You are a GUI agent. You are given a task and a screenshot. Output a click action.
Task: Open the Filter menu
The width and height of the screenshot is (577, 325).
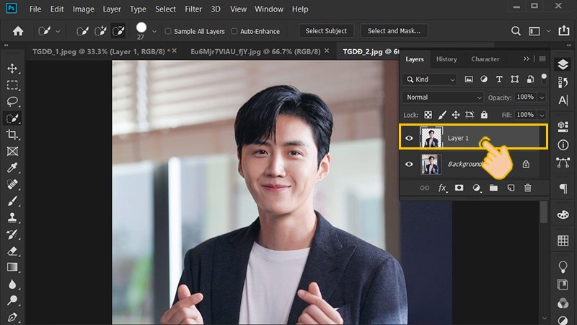tap(193, 9)
